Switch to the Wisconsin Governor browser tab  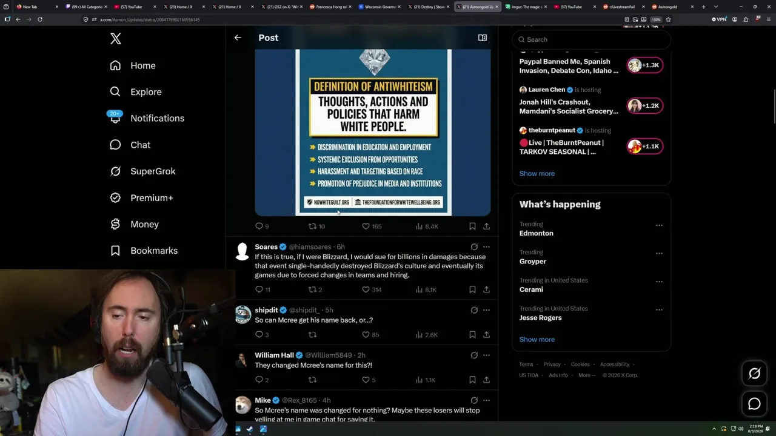point(379,7)
